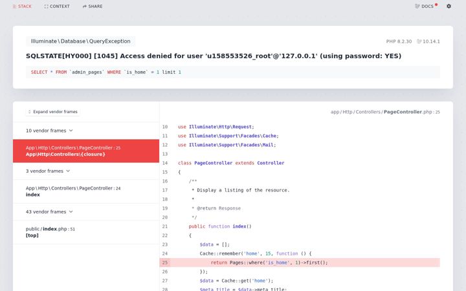Click line 12 use Facades\Mail statement

227,145
